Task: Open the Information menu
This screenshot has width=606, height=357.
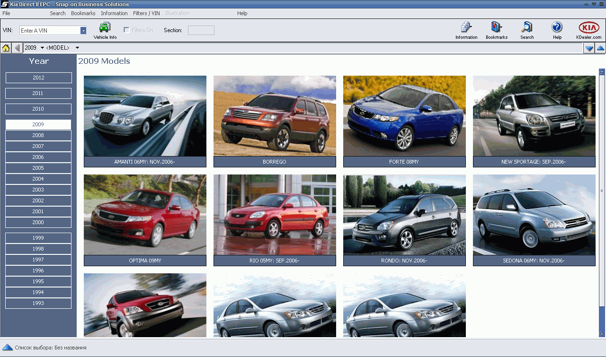Action: tap(114, 13)
